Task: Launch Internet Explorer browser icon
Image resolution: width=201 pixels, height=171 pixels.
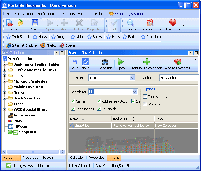Action: click(x=8, y=45)
